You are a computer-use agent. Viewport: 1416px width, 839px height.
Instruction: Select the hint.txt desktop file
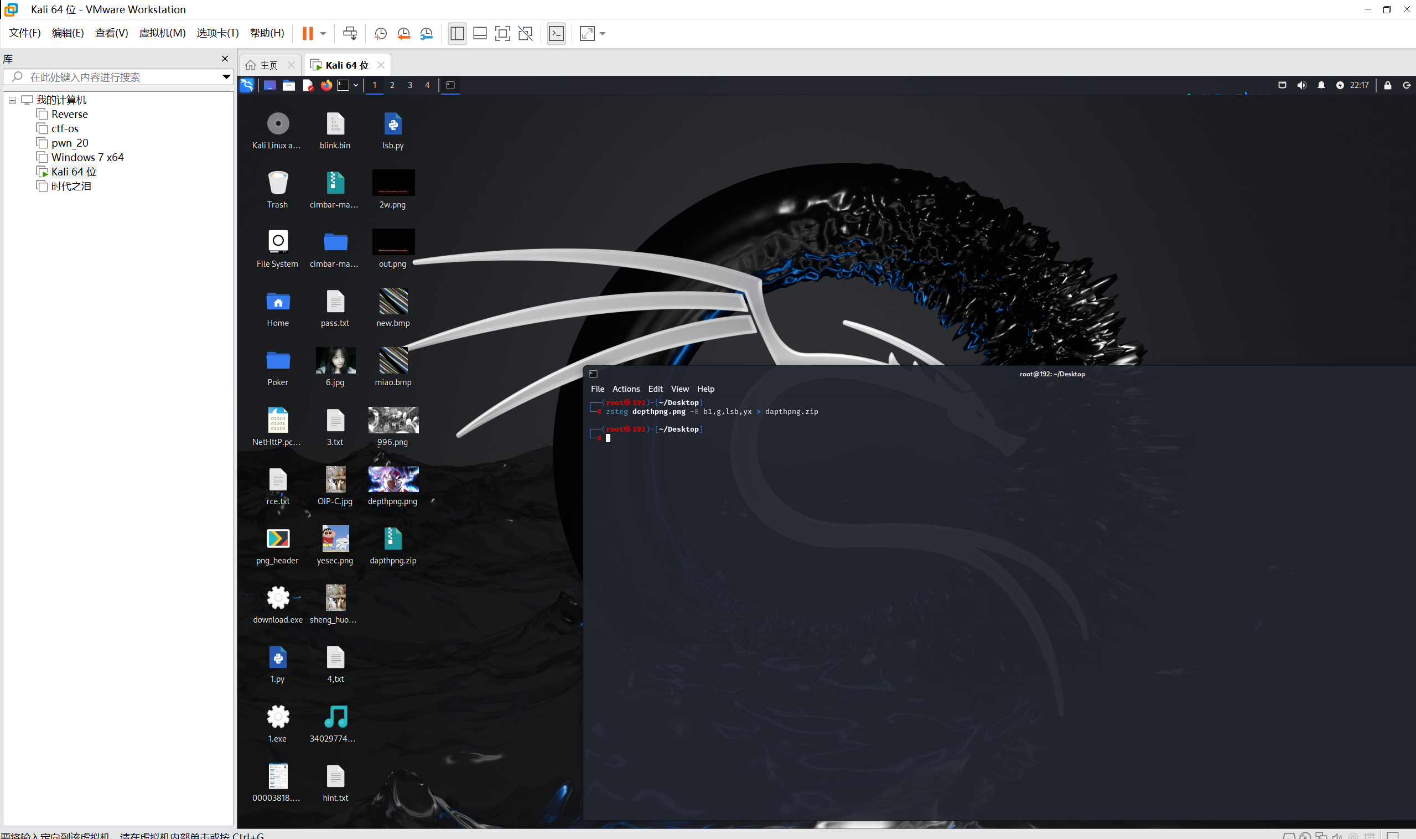click(335, 783)
